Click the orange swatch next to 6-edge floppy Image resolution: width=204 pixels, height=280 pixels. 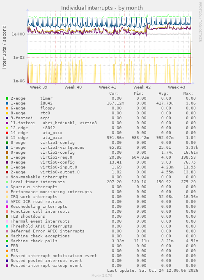[7, 108]
